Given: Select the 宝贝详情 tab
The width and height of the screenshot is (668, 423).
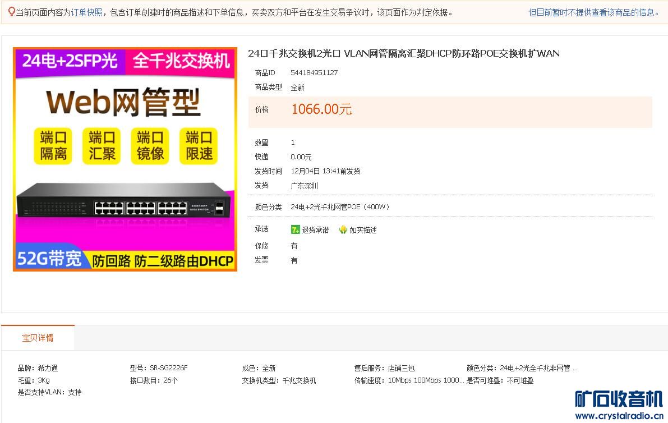Looking at the screenshot, I should [x=38, y=338].
